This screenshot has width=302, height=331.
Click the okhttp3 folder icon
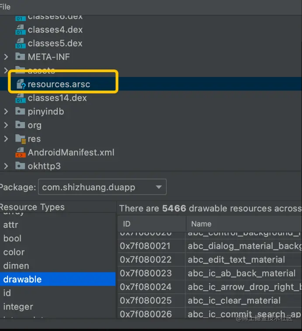[x=20, y=166]
